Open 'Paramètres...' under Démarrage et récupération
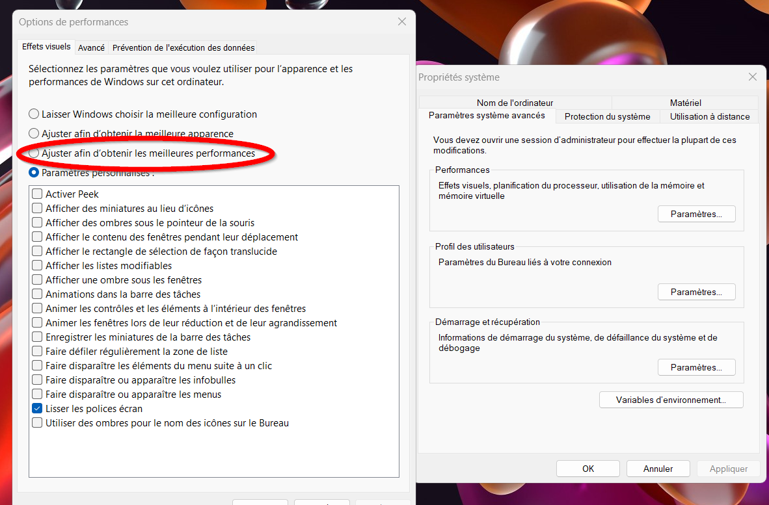Screen dimensions: 769x505 pos(696,367)
